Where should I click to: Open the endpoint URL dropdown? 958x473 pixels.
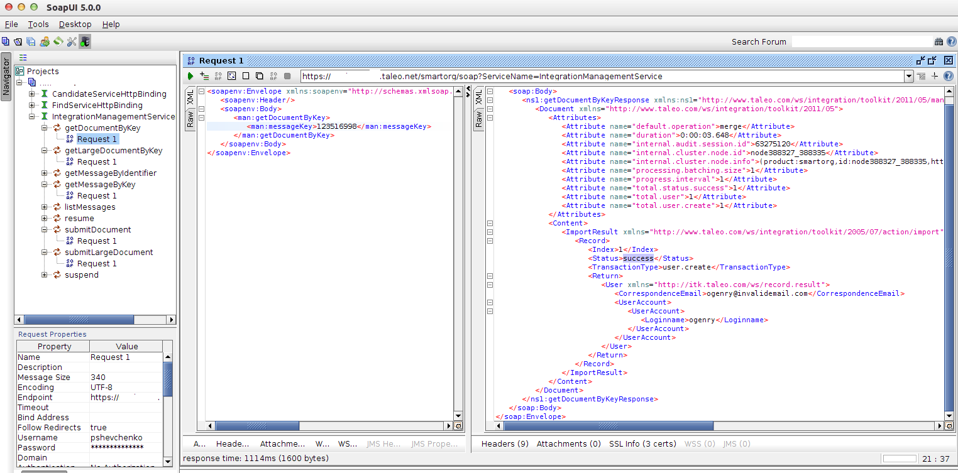[908, 76]
